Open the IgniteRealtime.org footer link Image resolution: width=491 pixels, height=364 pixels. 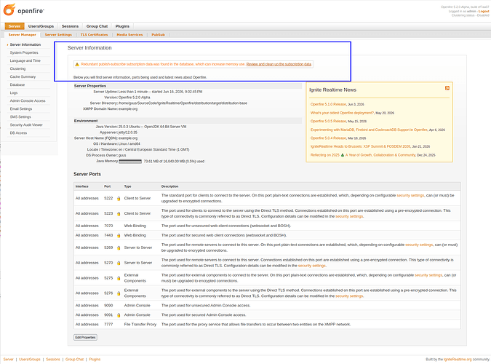pos(458,360)
